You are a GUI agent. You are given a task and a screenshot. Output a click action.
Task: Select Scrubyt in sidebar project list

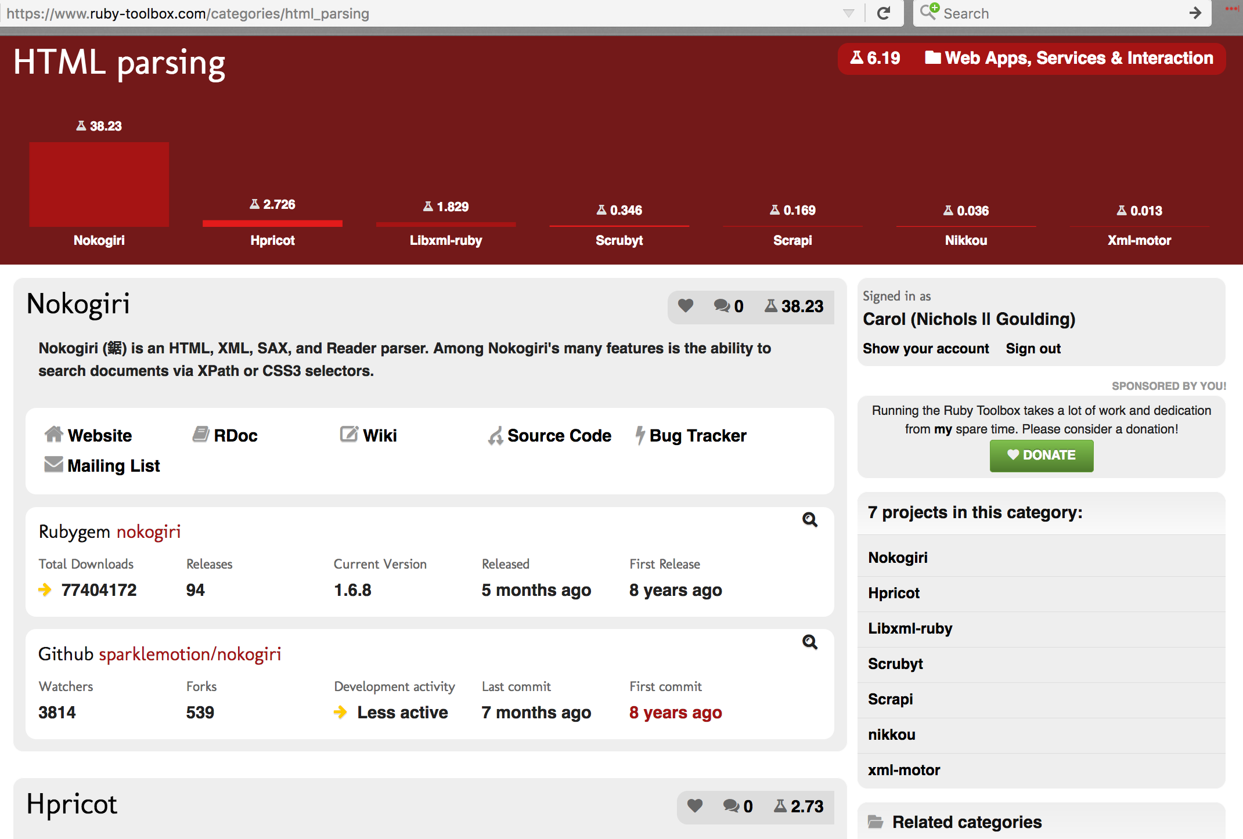(895, 664)
